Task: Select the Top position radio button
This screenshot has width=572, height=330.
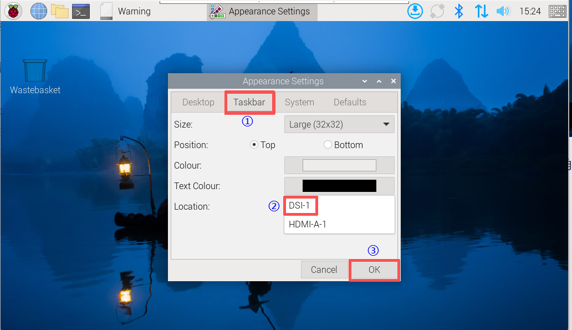Action: point(254,145)
